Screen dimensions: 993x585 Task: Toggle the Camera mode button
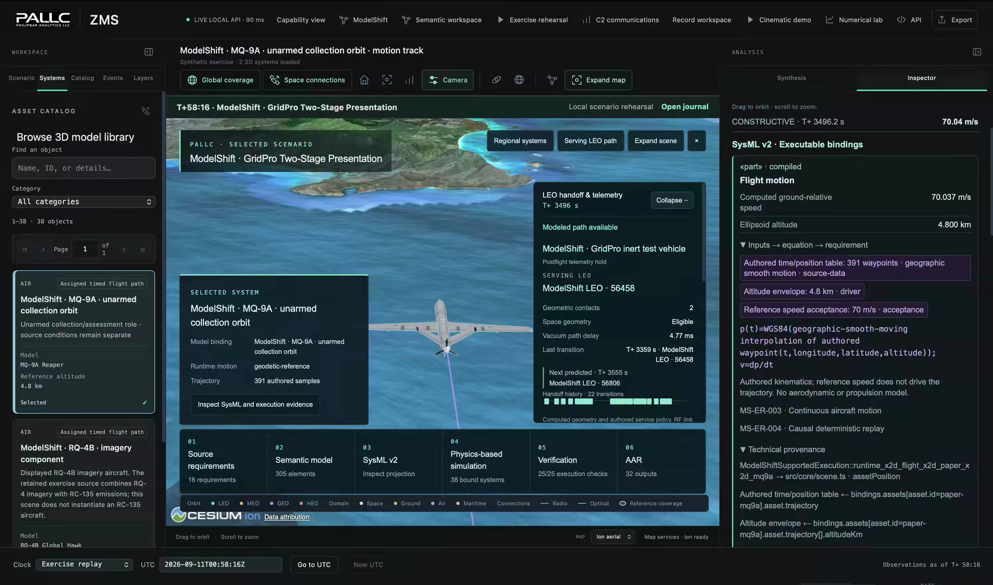[447, 80]
